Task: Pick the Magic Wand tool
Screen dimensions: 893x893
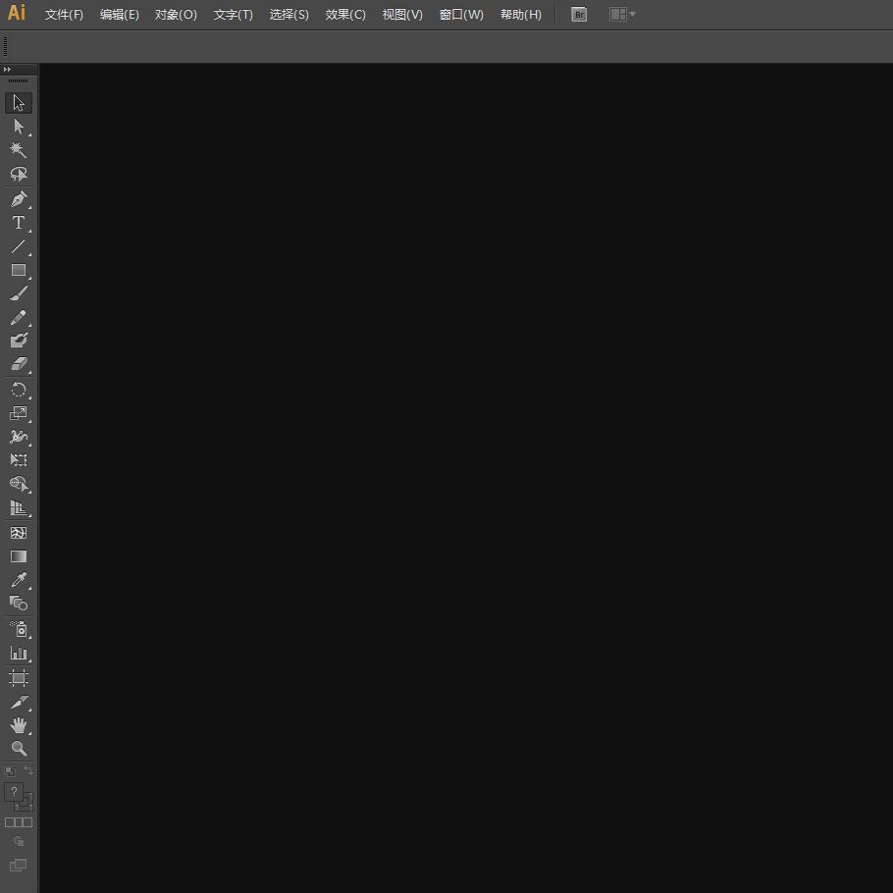Action: point(19,150)
